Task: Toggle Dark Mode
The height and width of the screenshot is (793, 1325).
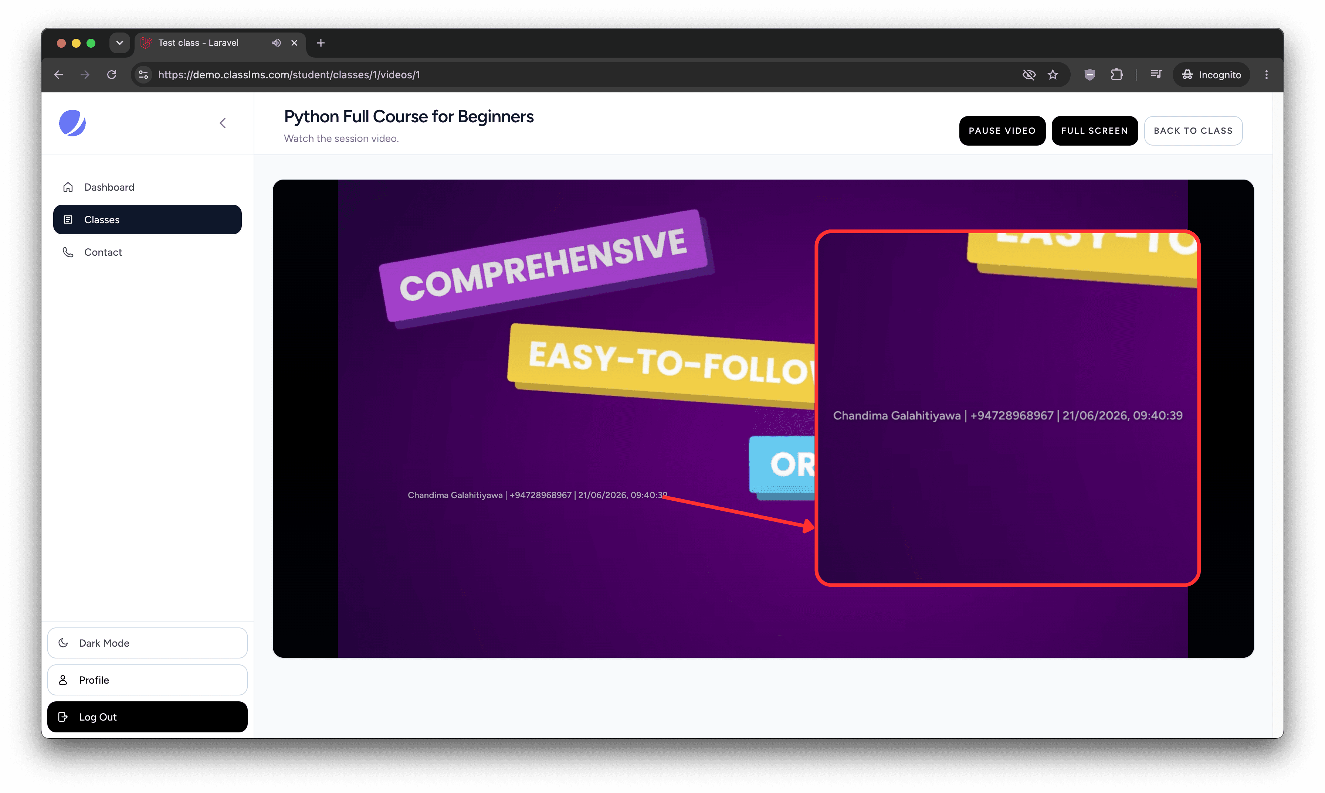Action: pyautogui.click(x=147, y=643)
